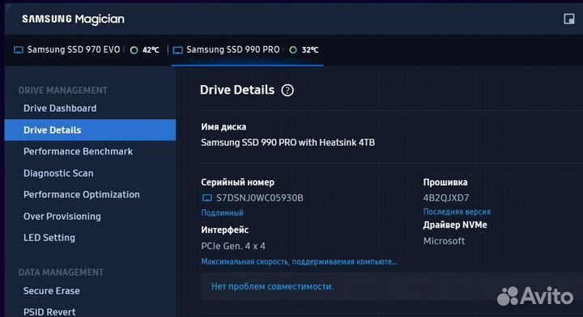Click the DATA MANAGEMENT section header
This screenshot has height=317, width=583.
pos(61,272)
